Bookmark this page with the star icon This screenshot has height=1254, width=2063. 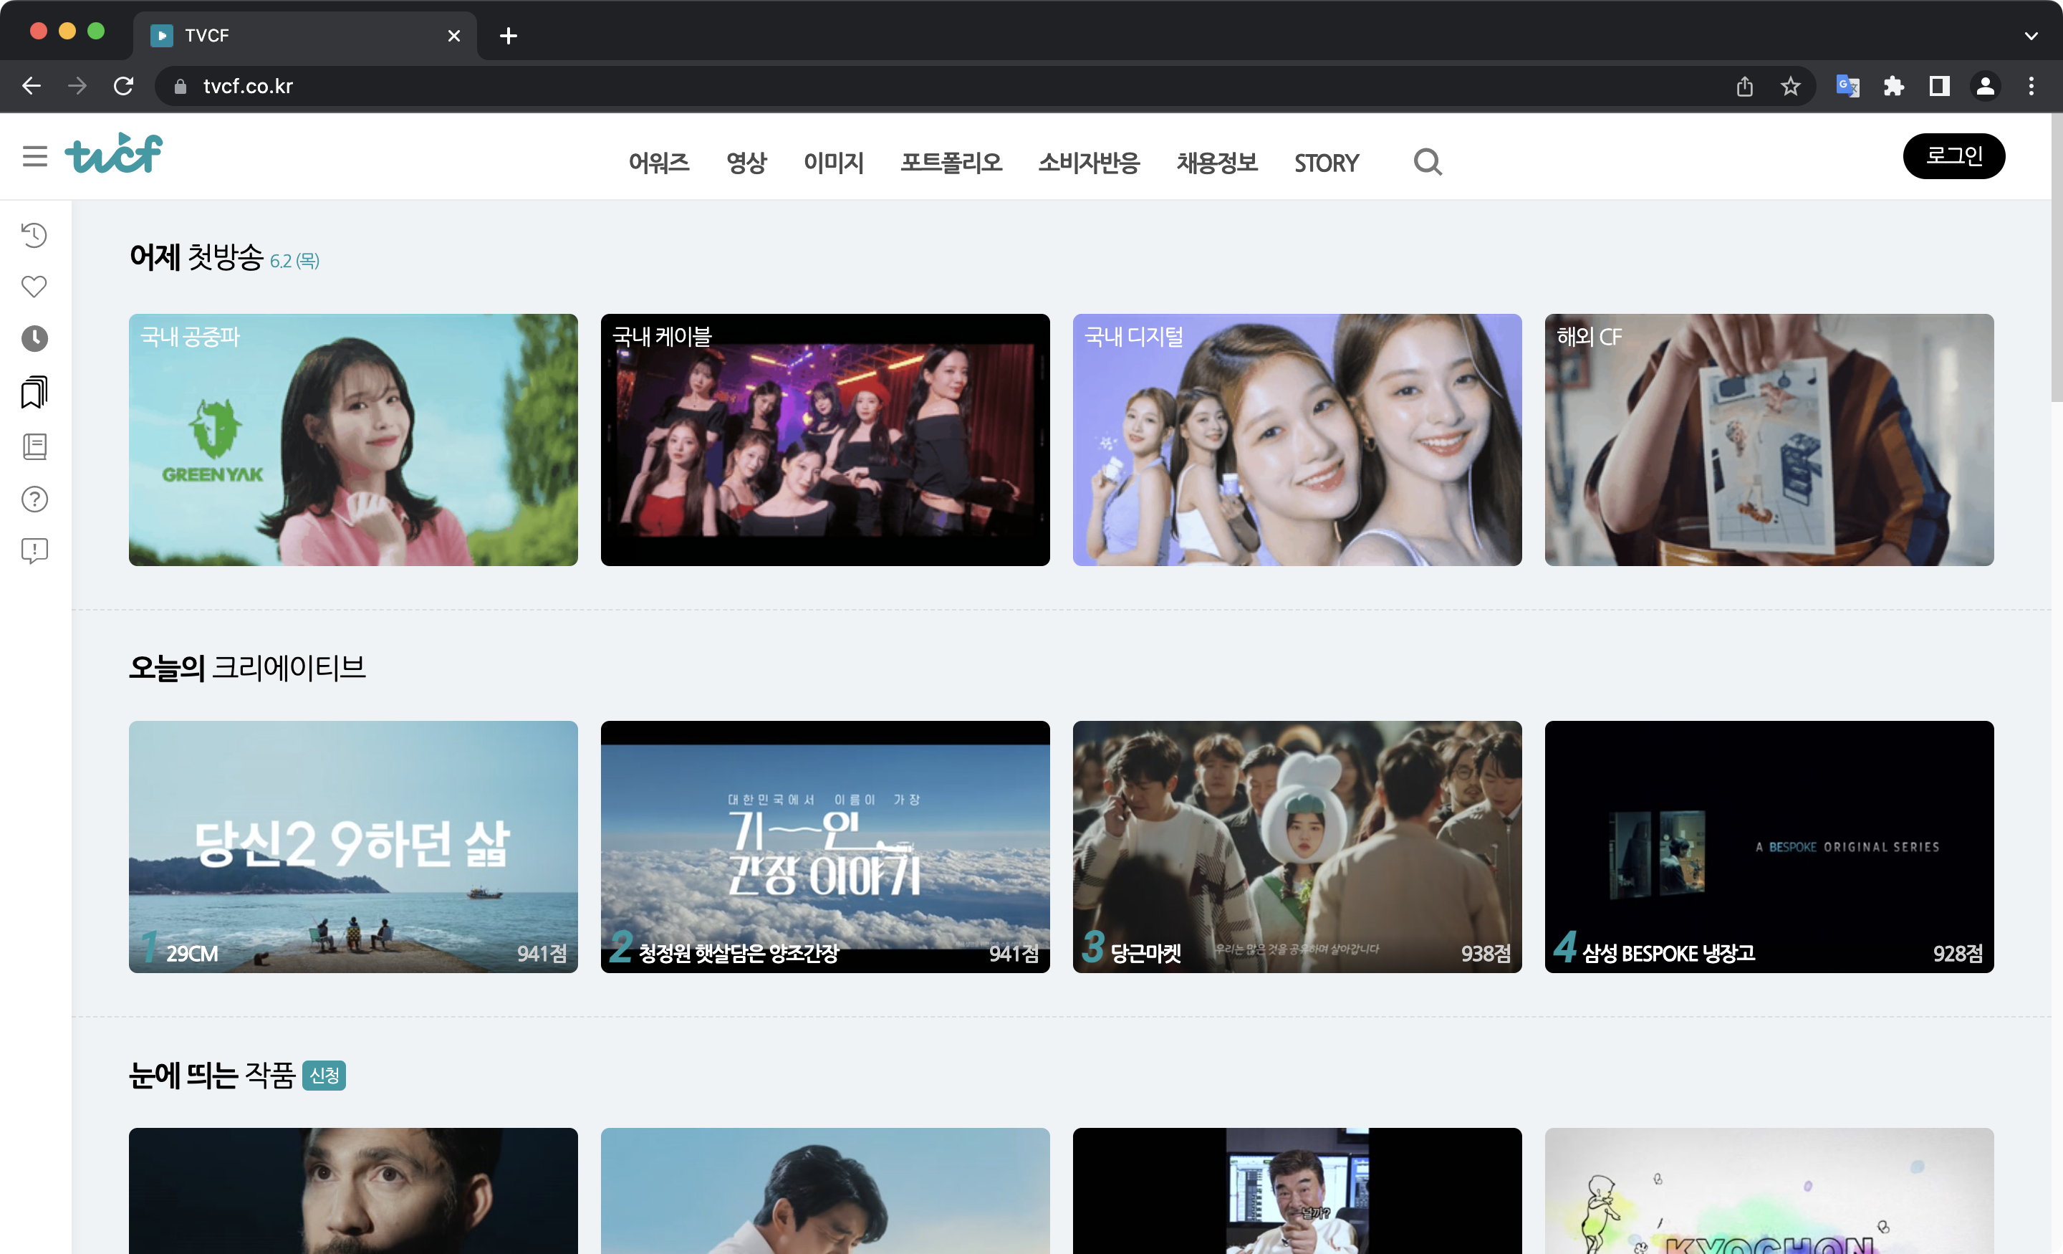(x=1790, y=86)
